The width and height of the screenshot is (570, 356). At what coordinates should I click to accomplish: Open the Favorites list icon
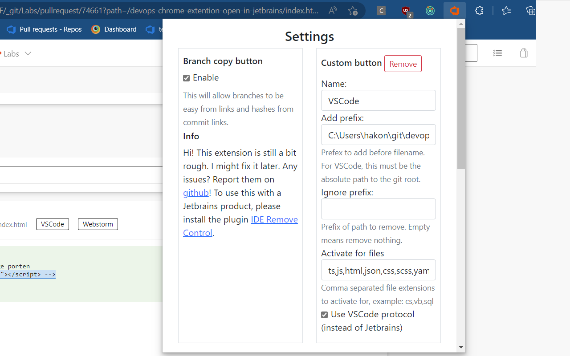tap(506, 11)
